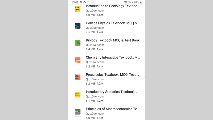Select Biology Textbook MCQ & Test Bank title
Image resolution: width=213 pixels, height=120 pixels.
pos(113,40)
